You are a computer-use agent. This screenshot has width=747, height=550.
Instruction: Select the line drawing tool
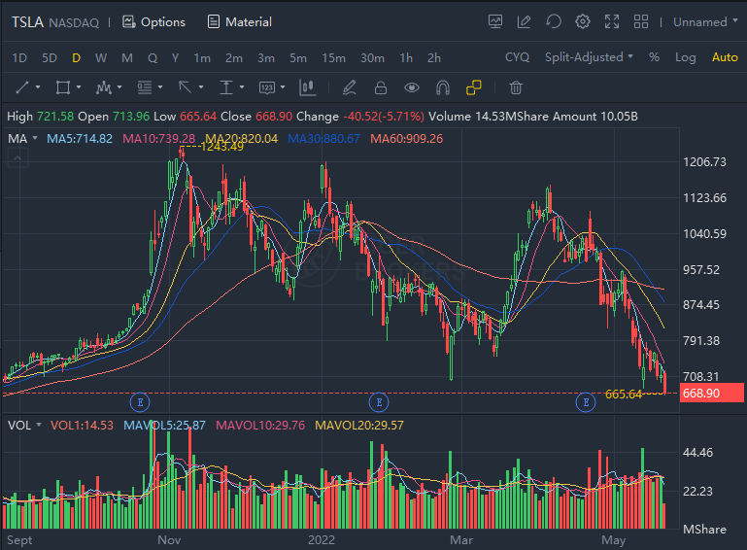point(21,87)
